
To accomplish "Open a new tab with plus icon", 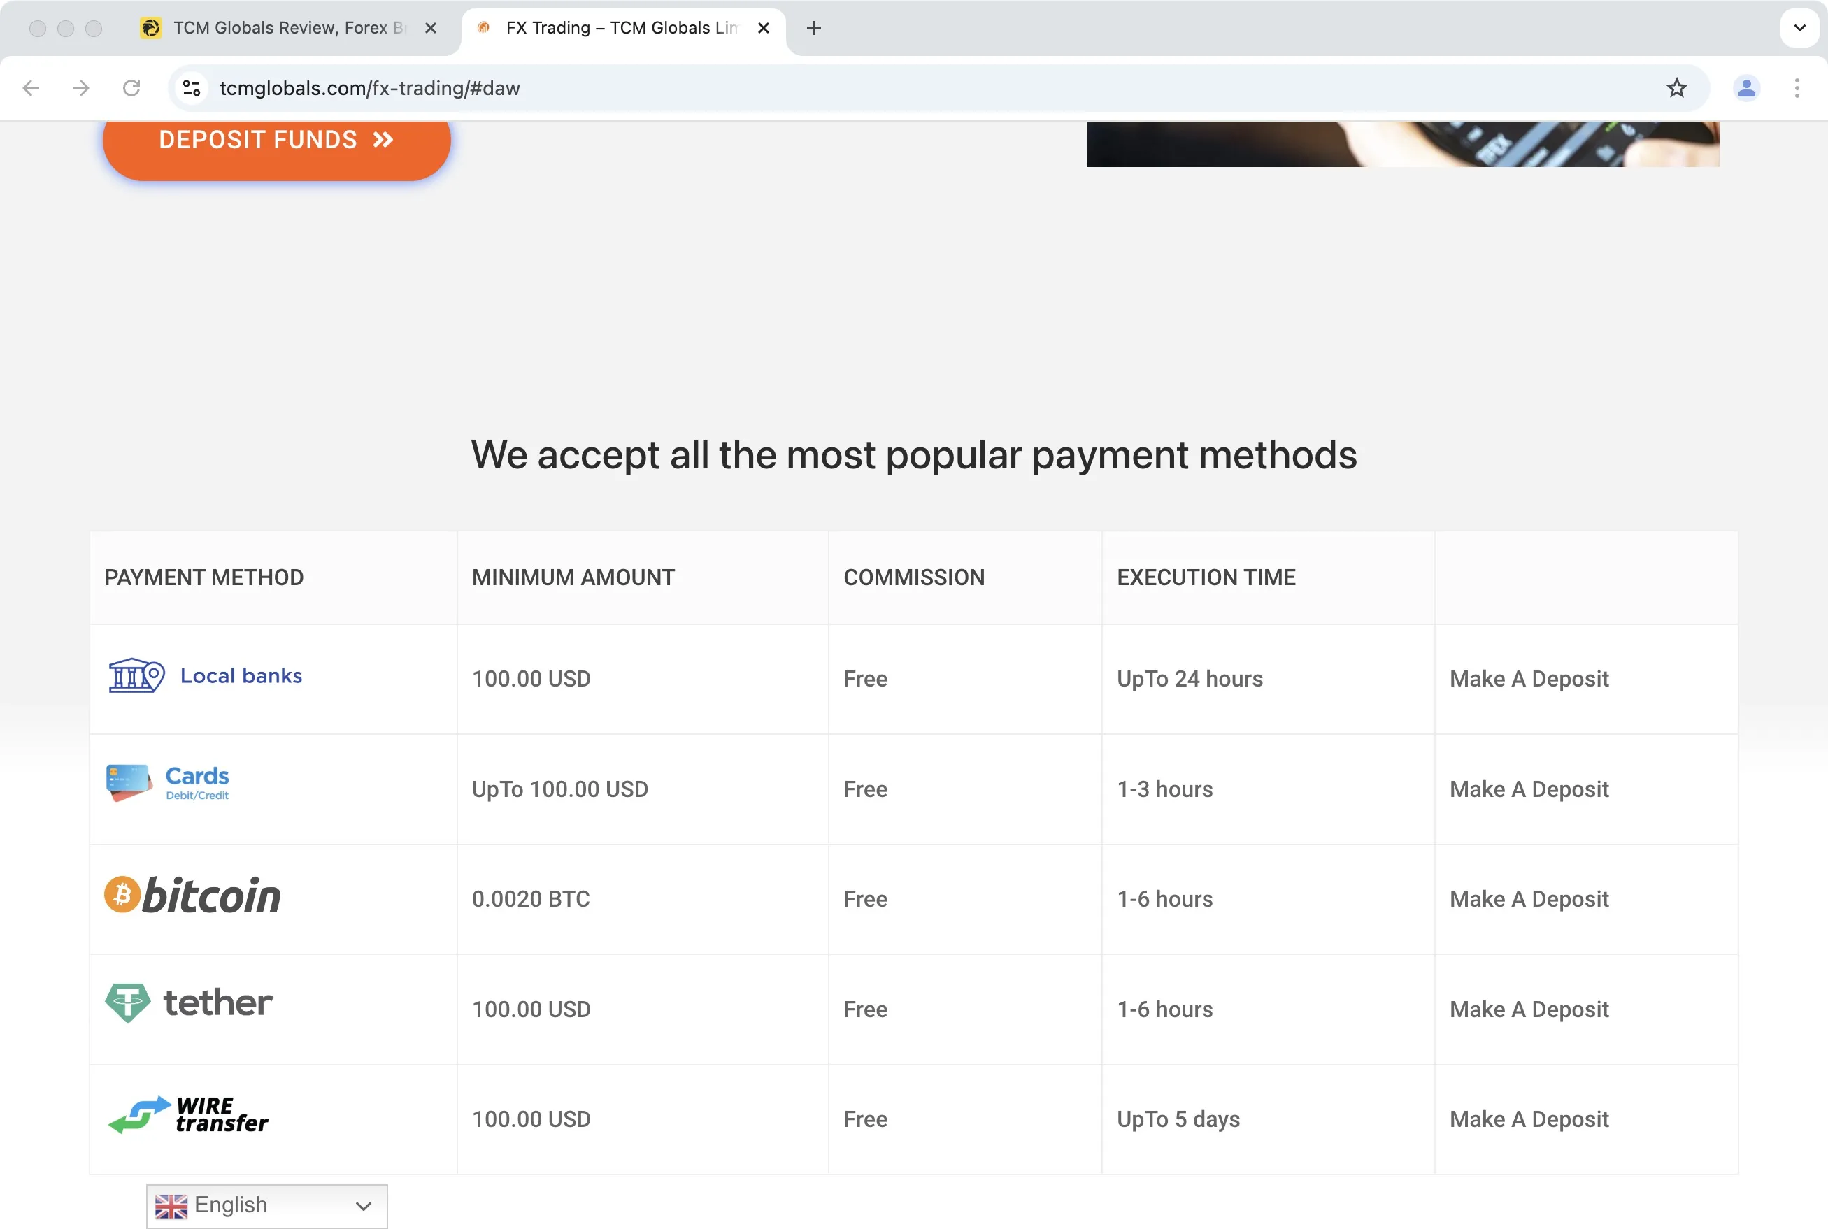I will pyautogui.click(x=814, y=28).
